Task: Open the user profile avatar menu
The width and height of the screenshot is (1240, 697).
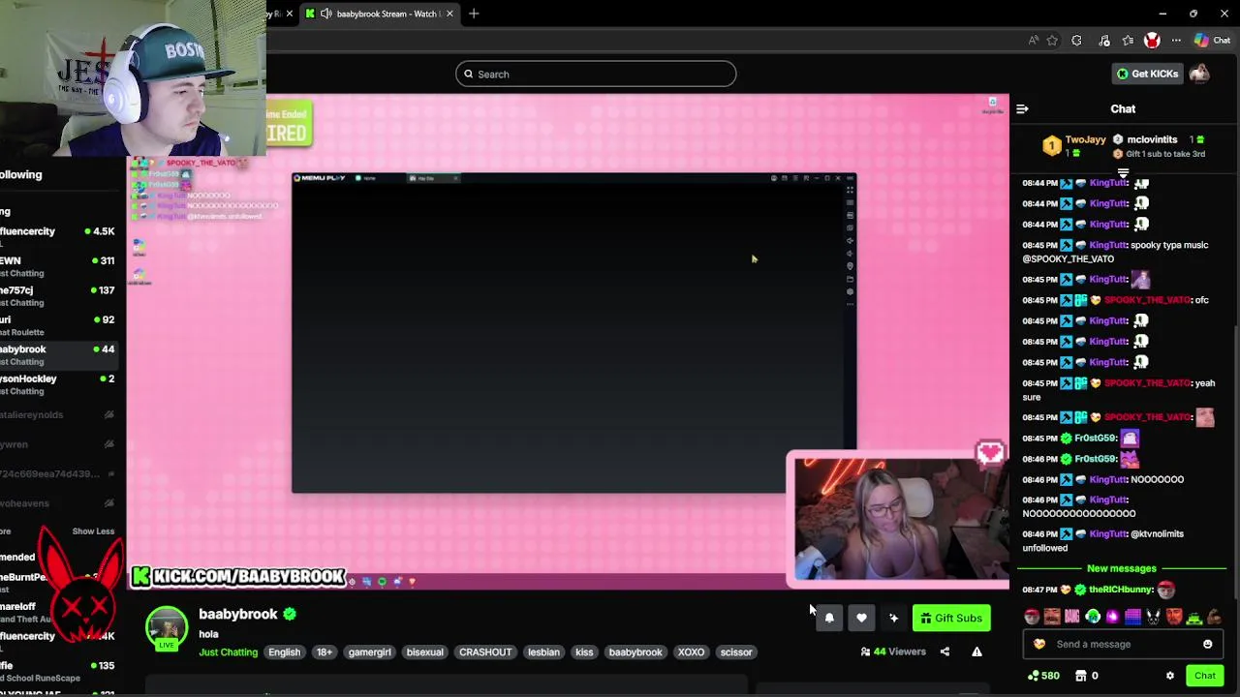Action: pos(1200,74)
